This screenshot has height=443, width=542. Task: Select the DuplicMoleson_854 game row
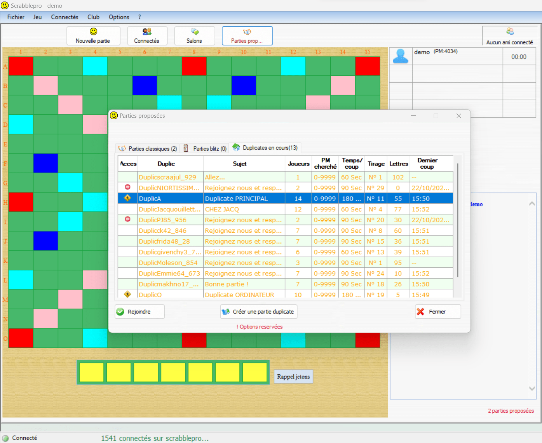click(286, 263)
